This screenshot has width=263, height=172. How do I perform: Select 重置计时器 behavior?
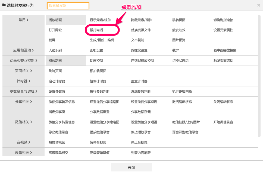click(139, 81)
